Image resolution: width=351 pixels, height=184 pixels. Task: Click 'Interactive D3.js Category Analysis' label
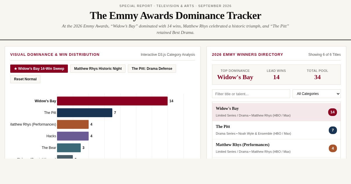coord(168,55)
